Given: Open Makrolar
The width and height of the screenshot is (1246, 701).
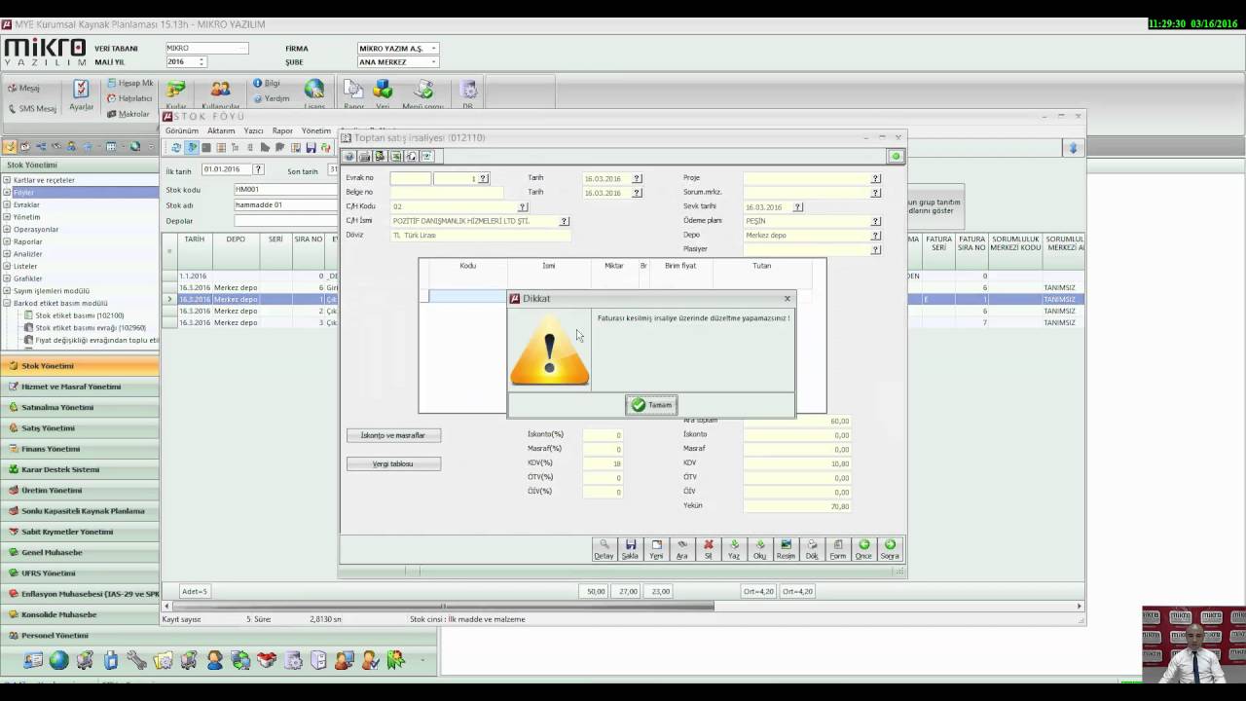Looking at the screenshot, I should click(x=128, y=114).
